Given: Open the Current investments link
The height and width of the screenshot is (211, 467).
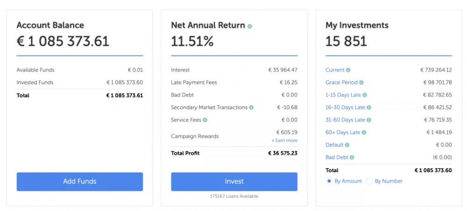Looking at the screenshot, I should (335, 70).
